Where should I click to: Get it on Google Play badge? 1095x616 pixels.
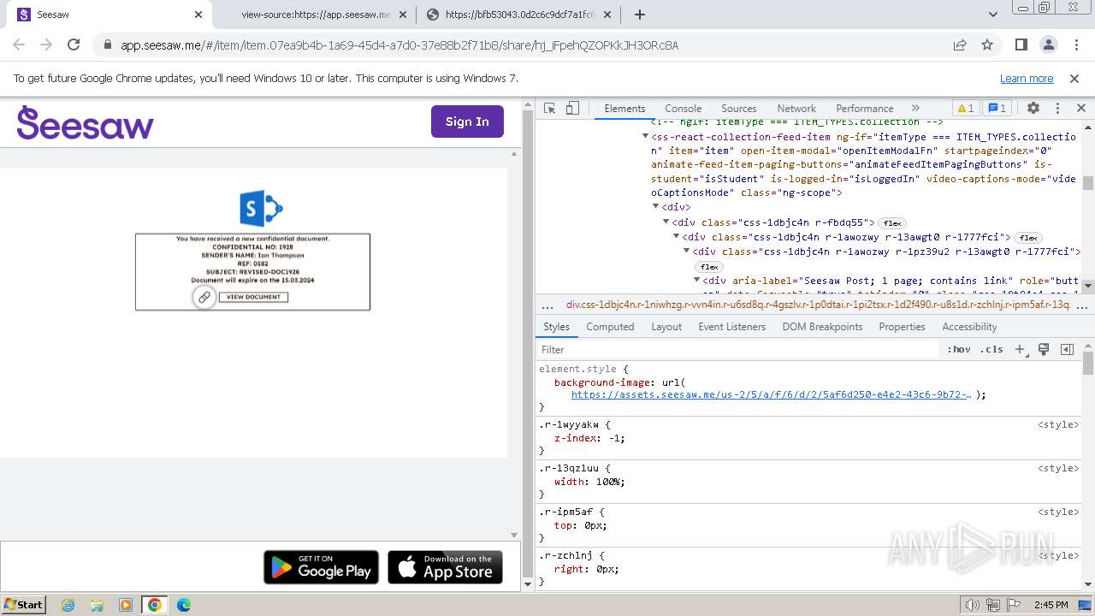[321, 567]
